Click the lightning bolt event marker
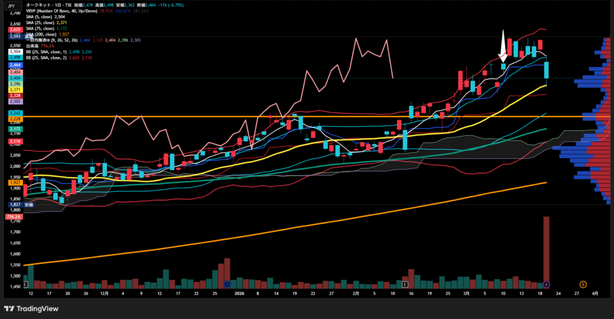This screenshot has width=614, height=319. (x=547, y=284)
